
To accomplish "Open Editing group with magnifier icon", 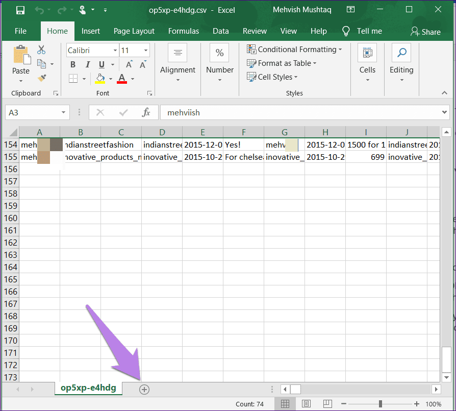I will point(401,63).
